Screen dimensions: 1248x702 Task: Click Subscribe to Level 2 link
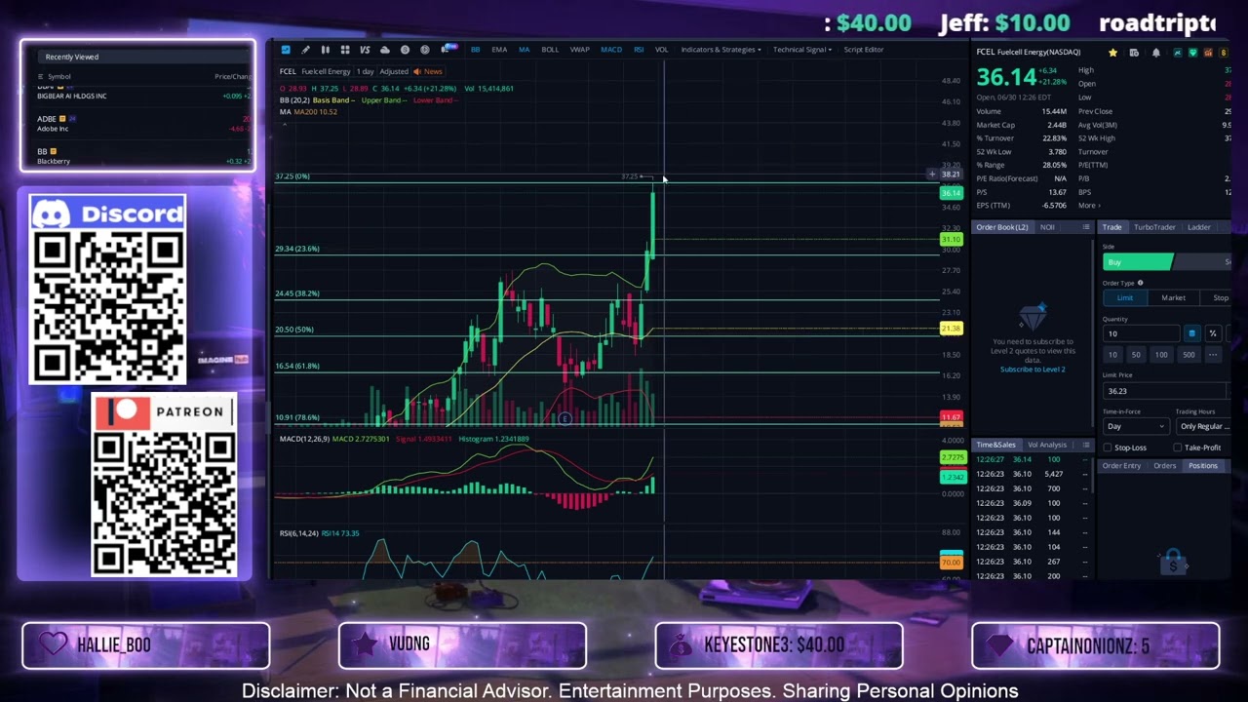pyautogui.click(x=1033, y=370)
